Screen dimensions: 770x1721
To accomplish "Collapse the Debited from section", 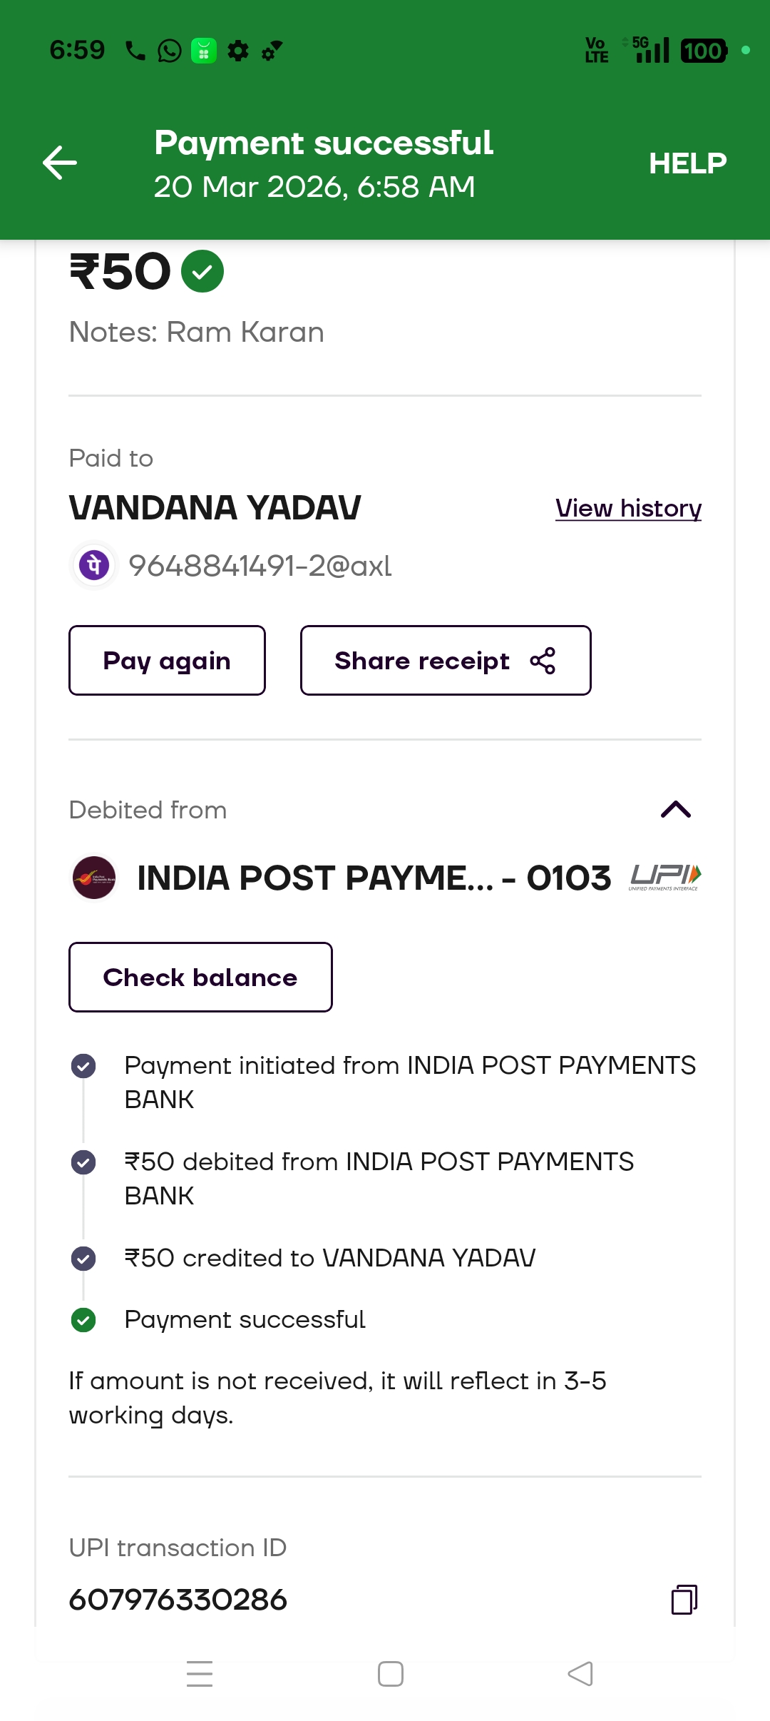I will pos(676,810).
